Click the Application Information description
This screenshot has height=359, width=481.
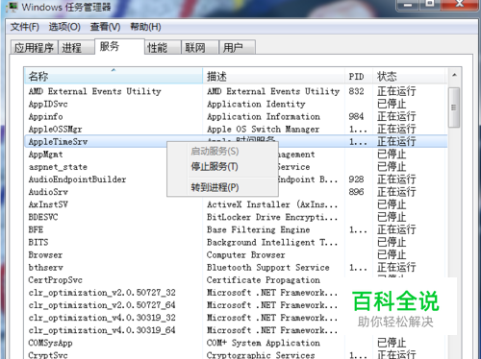coord(264,116)
